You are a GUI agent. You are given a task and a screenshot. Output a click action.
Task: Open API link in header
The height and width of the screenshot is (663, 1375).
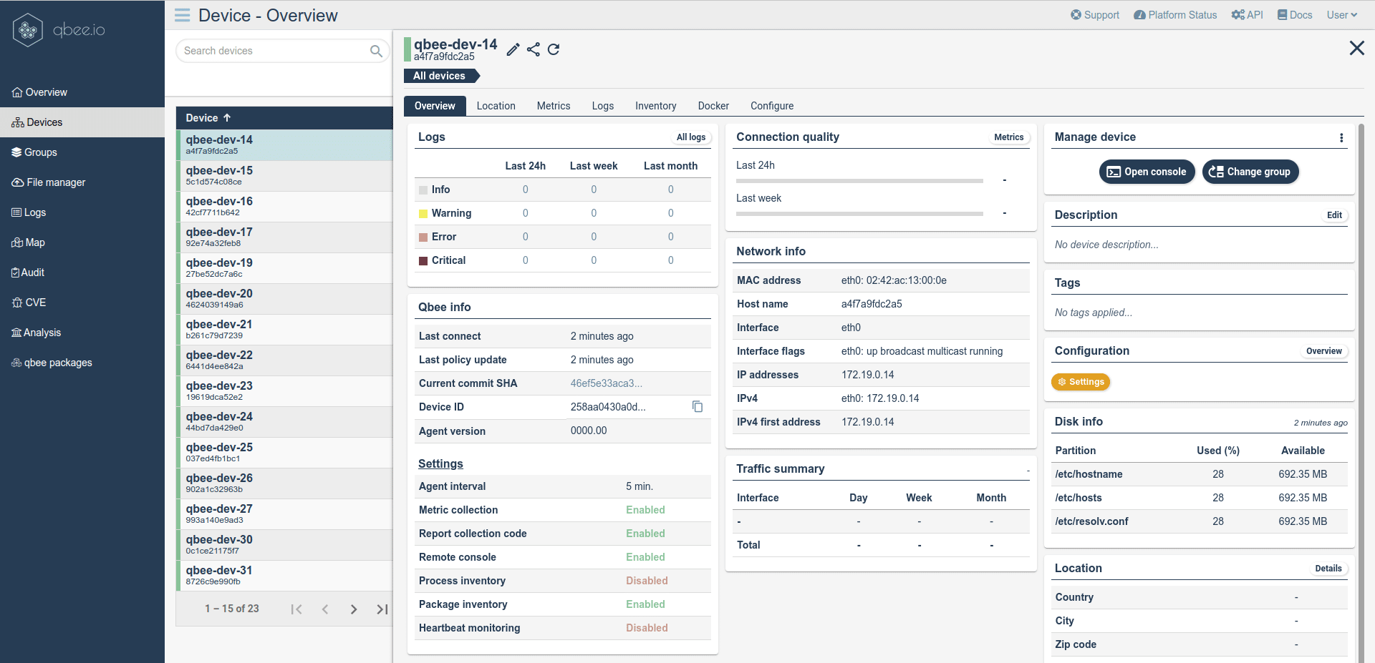pos(1247,15)
